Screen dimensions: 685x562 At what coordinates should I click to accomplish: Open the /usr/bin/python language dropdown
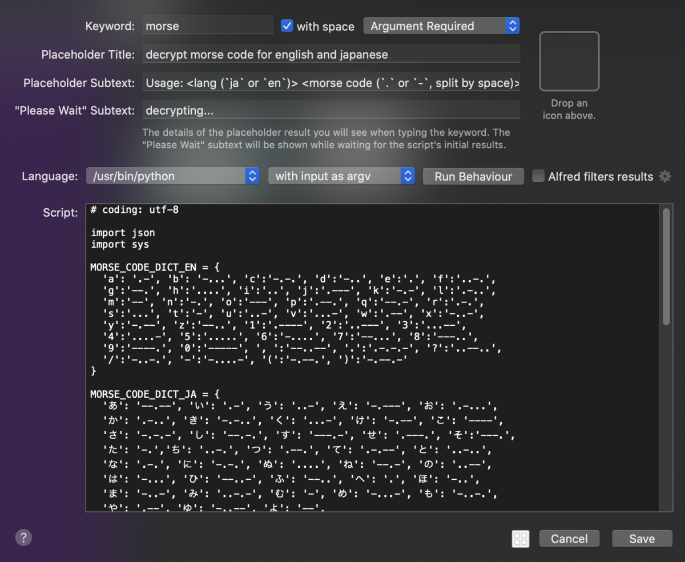[x=173, y=176]
